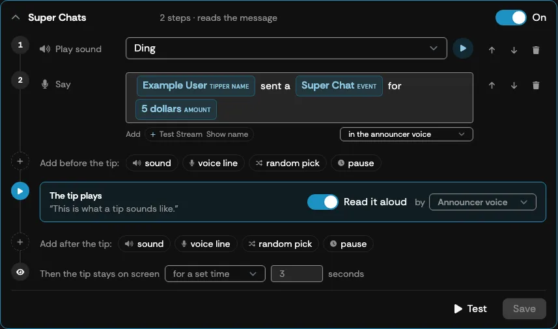
Task: Add a voice line after the tip
Action: 206,244
